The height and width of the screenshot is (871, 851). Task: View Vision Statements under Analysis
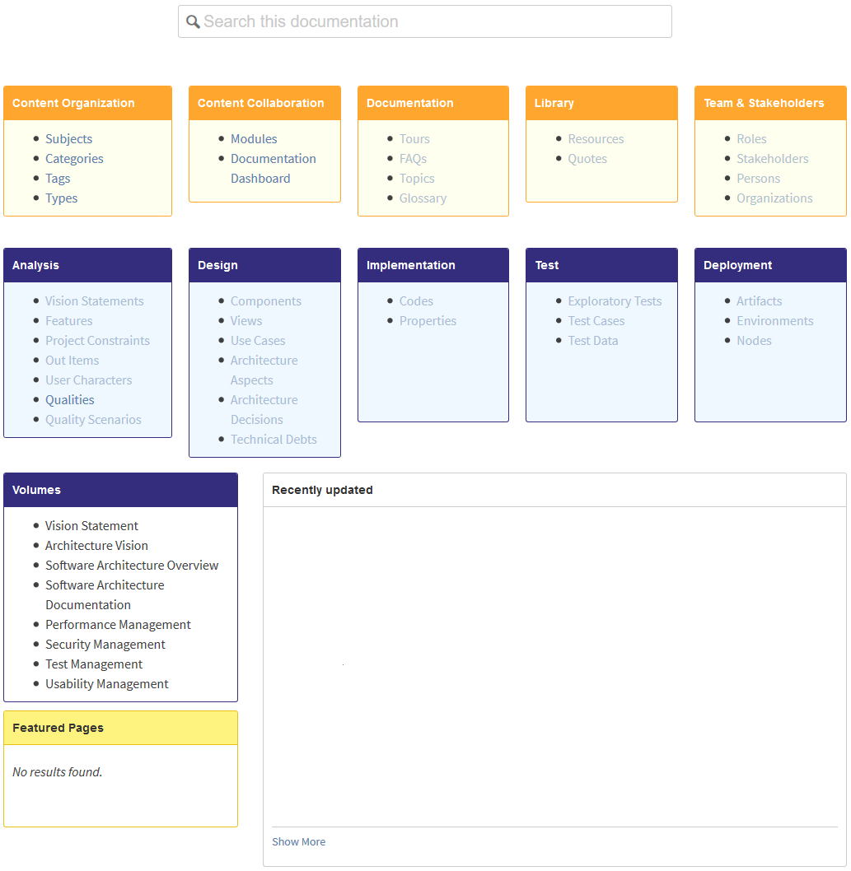[94, 300]
